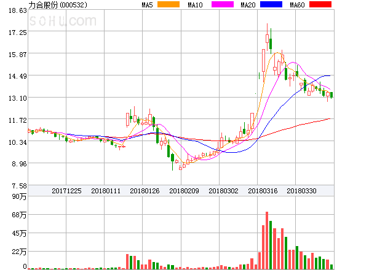Click the MA20 legend label
The width and height of the screenshot is (369, 270).
(x=248, y=5)
